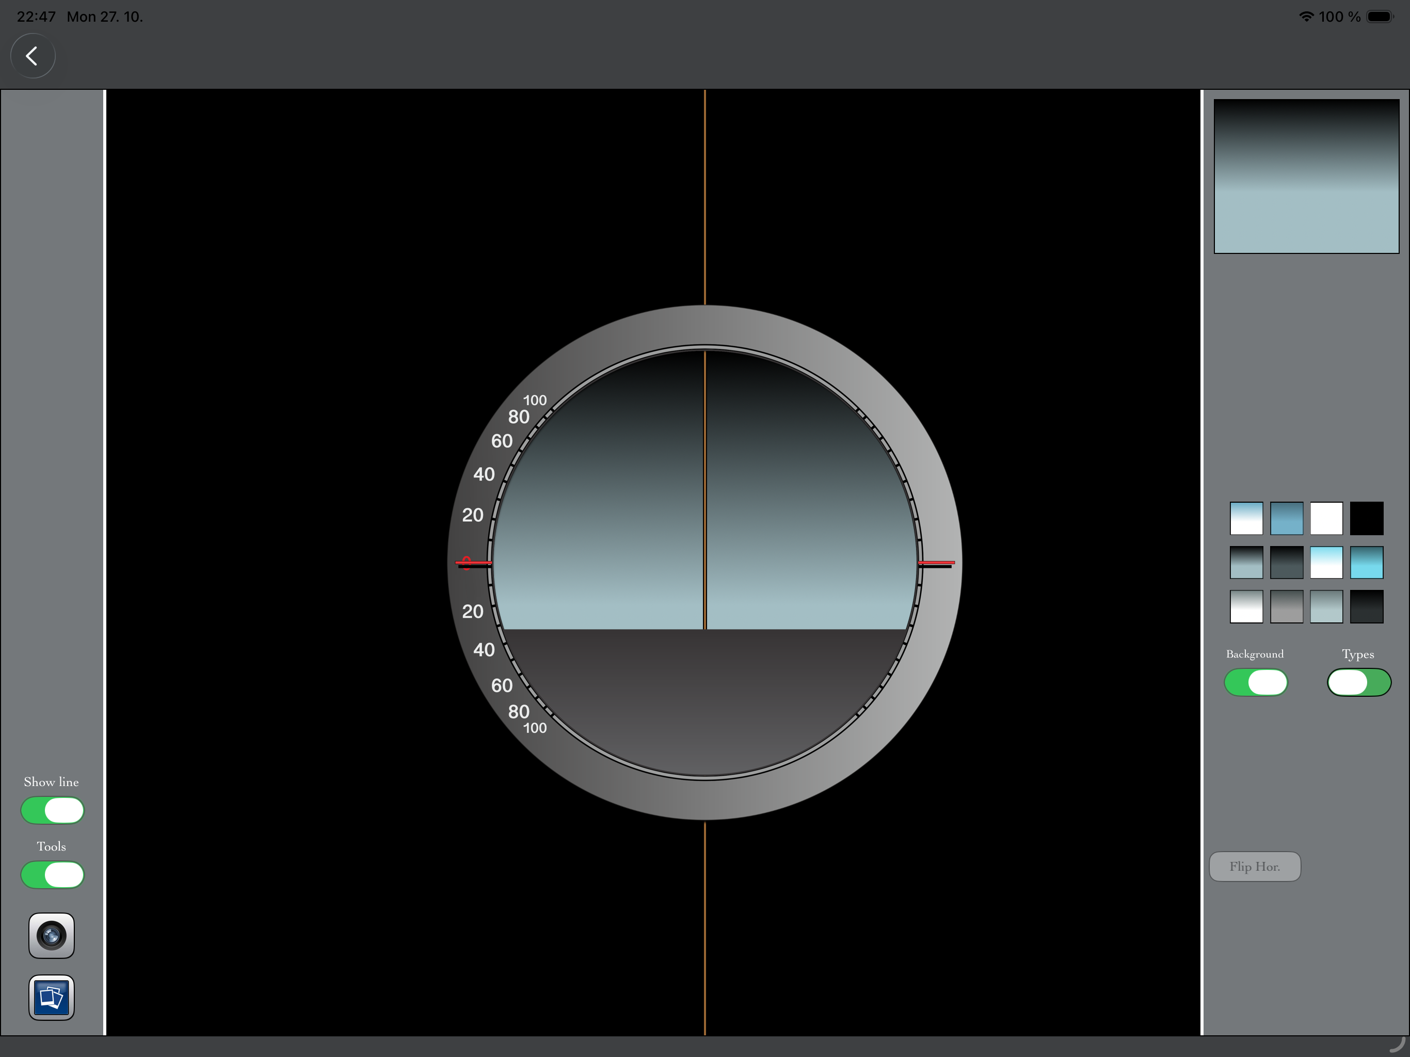Select the plain white swatch
The height and width of the screenshot is (1057, 1410).
[1326, 518]
